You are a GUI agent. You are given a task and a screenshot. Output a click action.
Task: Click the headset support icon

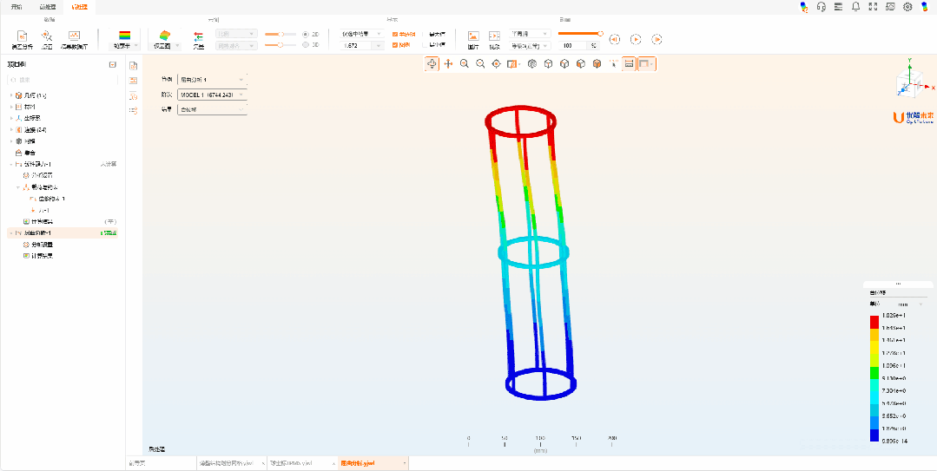click(821, 7)
